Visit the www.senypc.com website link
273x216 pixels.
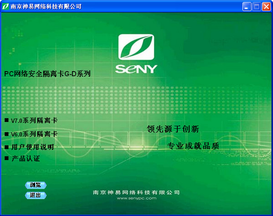137,198
